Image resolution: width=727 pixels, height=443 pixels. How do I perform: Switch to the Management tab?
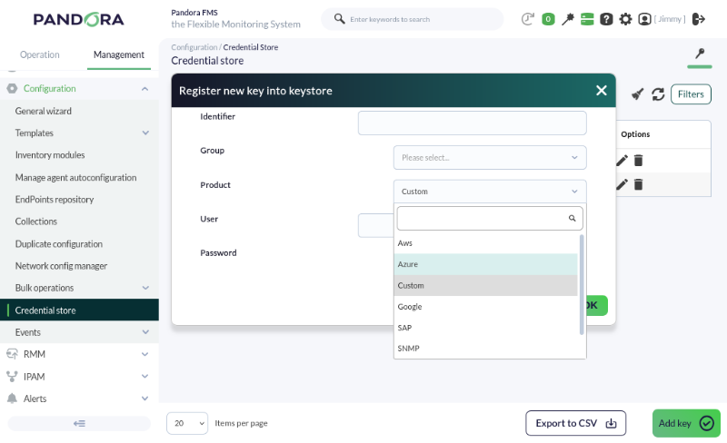(x=119, y=54)
